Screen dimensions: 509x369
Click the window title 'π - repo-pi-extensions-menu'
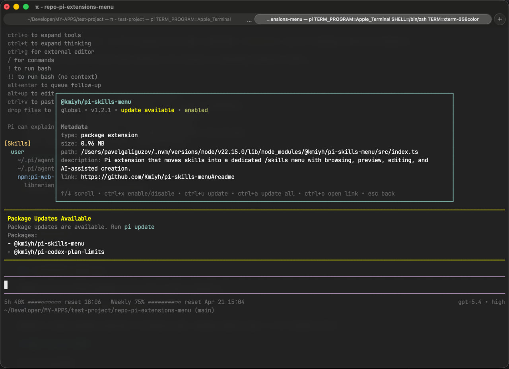tap(74, 7)
